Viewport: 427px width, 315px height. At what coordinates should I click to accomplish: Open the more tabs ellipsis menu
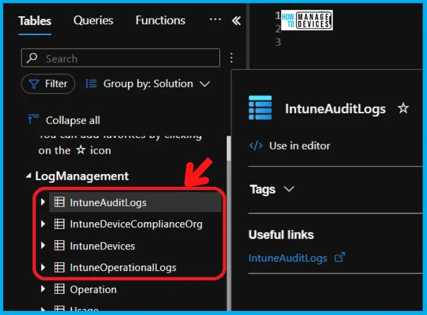click(215, 19)
